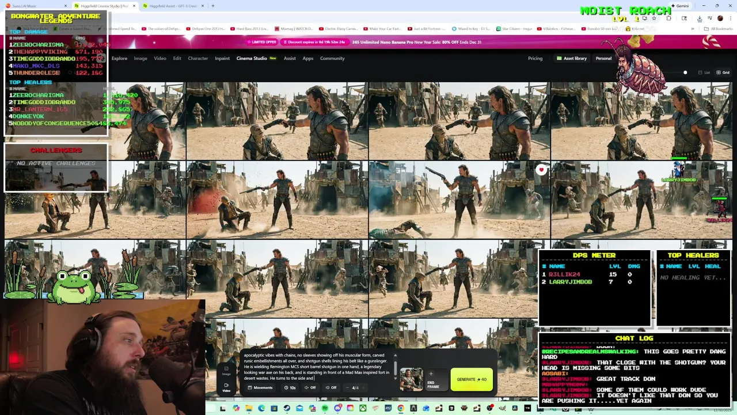Open the Character section
The width and height of the screenshot is (737, 415).
197,58
